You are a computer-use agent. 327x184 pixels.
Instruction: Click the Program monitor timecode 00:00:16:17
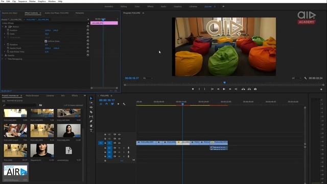click(x=132, y=78)
